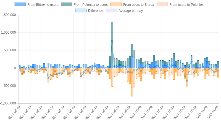Hide the 'From Bittrex to users' series label

pyautogui.click(x=43, y=5)
